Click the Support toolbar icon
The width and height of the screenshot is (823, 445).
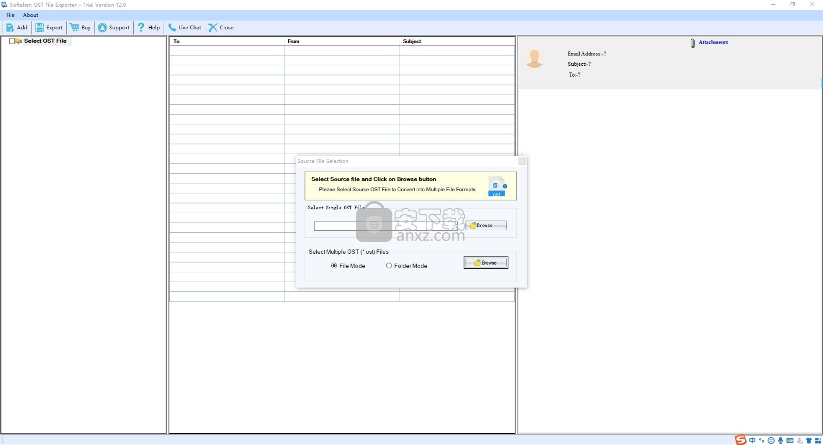102,28
